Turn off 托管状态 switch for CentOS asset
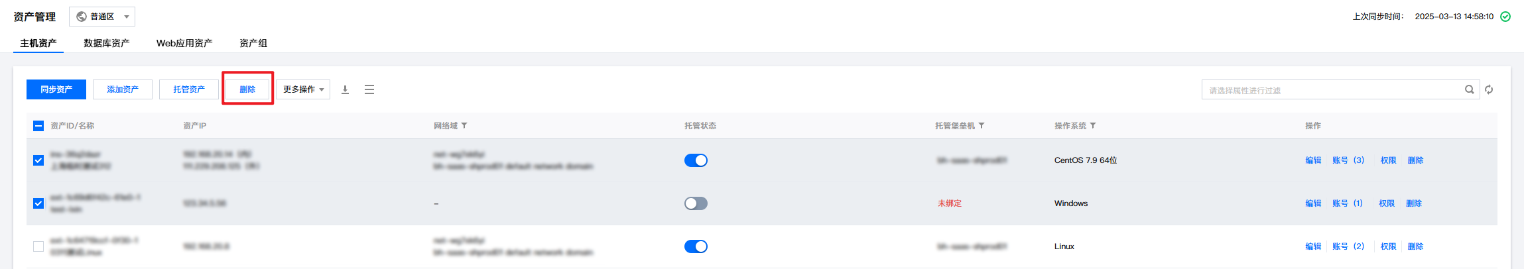 click(696, 160)
